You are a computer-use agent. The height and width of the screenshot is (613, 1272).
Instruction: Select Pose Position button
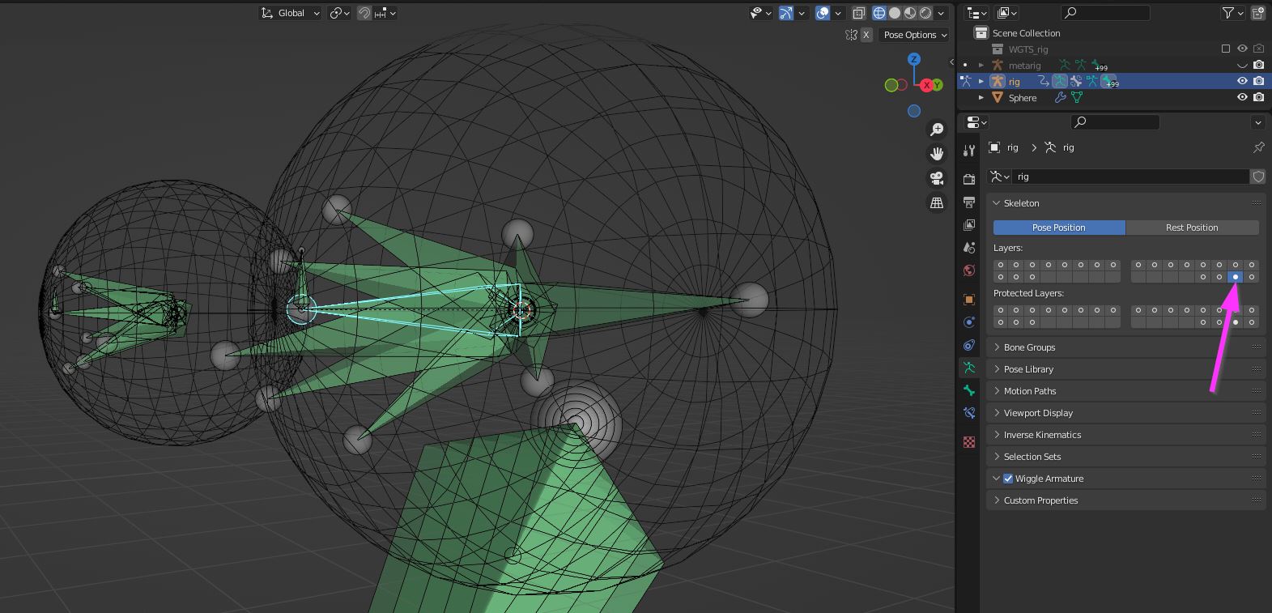(1059, 228)
